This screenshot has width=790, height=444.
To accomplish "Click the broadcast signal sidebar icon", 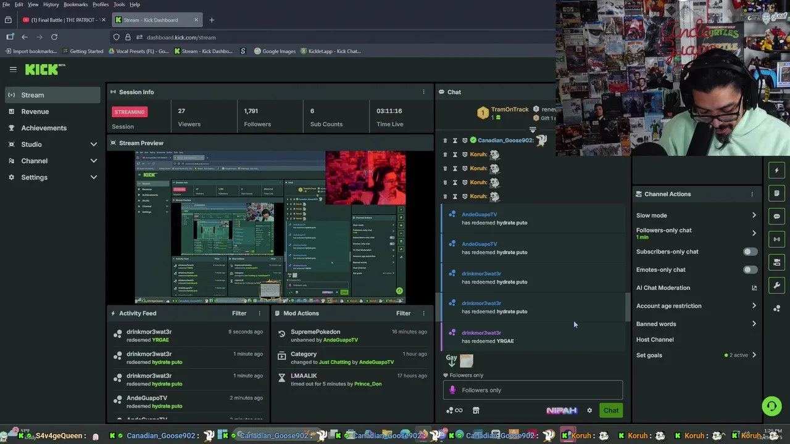I will click(x=776, y=239).
